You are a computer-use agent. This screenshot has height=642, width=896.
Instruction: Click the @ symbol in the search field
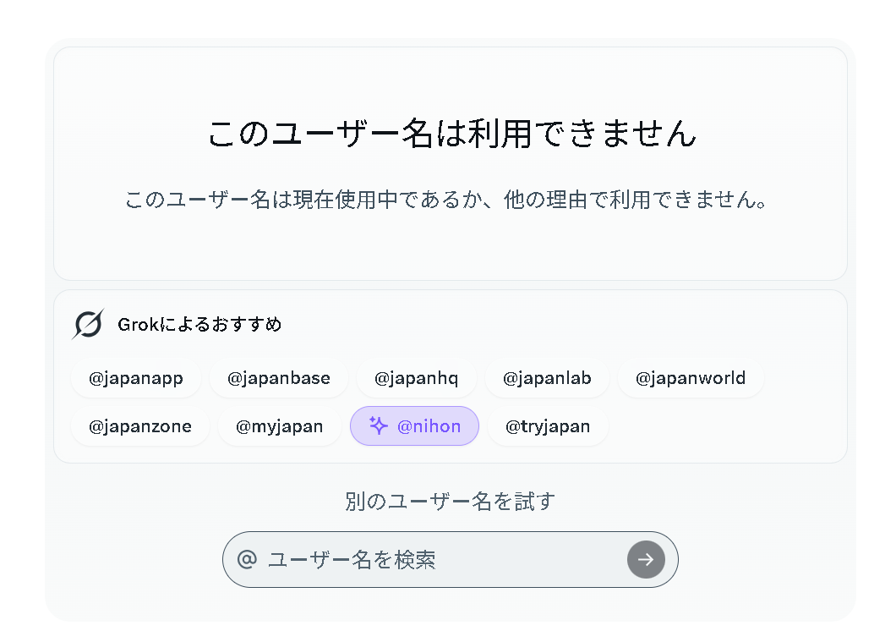(247, 558)
